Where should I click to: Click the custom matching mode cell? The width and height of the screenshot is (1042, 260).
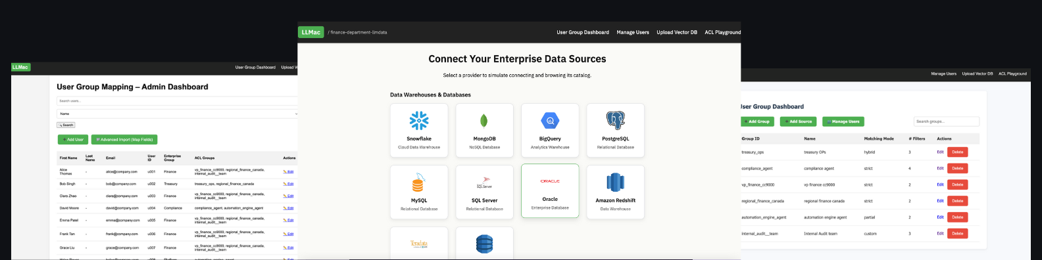[x=870, y=234]
